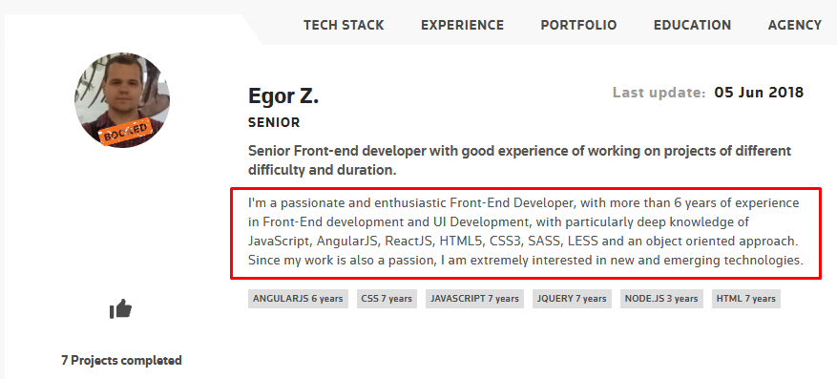Click the thumbs-up like icon
Screen dimensions: 837x379
click(x=120, y=309)
